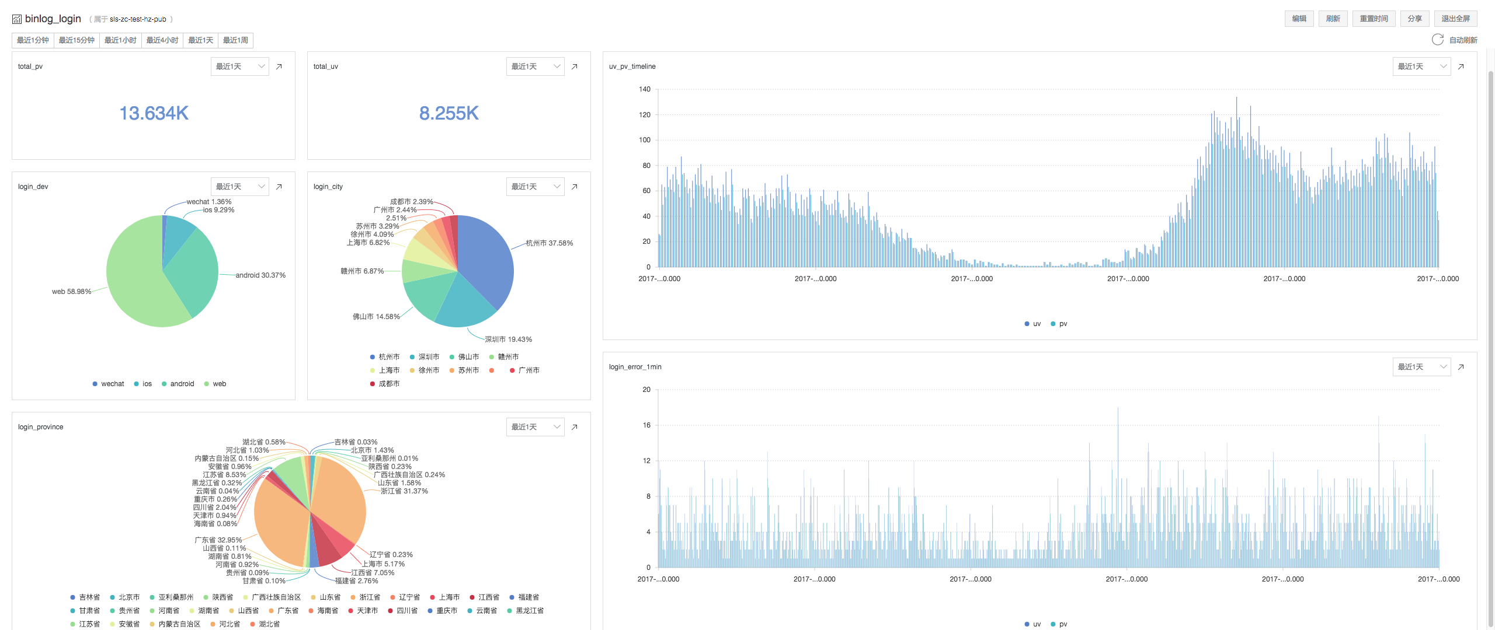Open uv_pv_timeline time range dropdown

[1421, 66]
